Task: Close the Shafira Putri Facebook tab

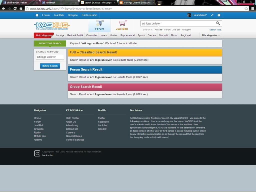Action: 37,3
